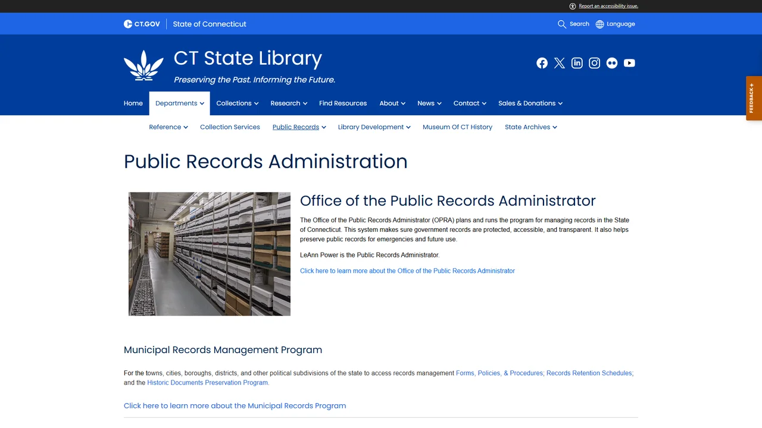Click the search magnifier icon

coord(562,24)
